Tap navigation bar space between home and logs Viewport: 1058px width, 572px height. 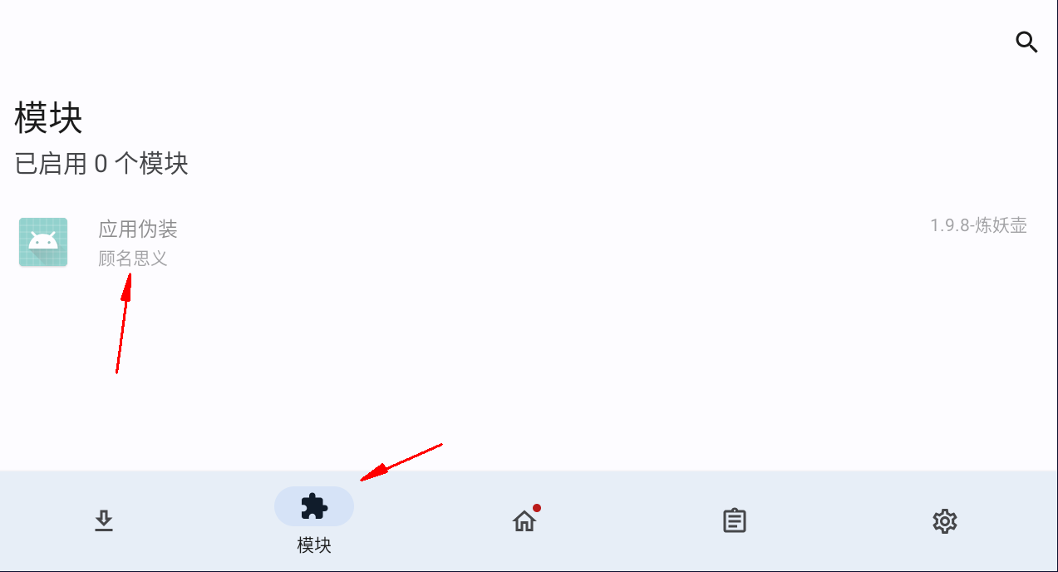(629, 521)
